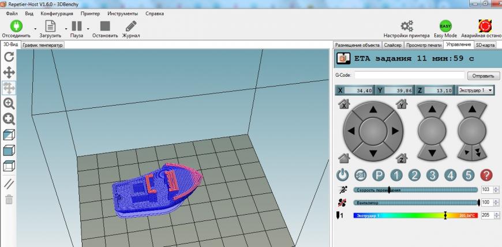502x247 pixels.
Task: Adjust the Вентилятор fan slider
Action: tap(415, 203)
